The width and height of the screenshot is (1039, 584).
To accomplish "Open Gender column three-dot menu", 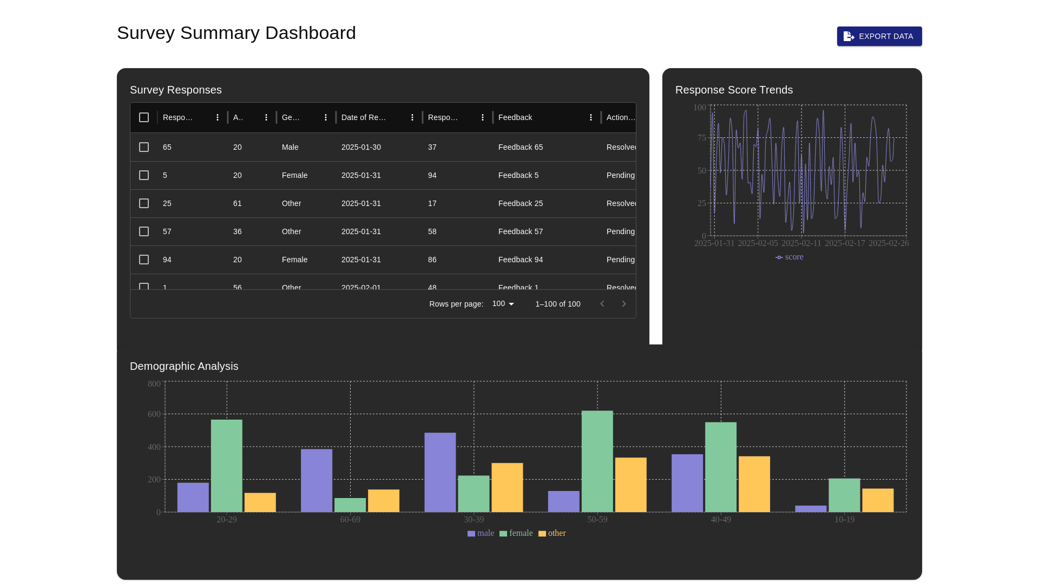I will tap(326, 117).
